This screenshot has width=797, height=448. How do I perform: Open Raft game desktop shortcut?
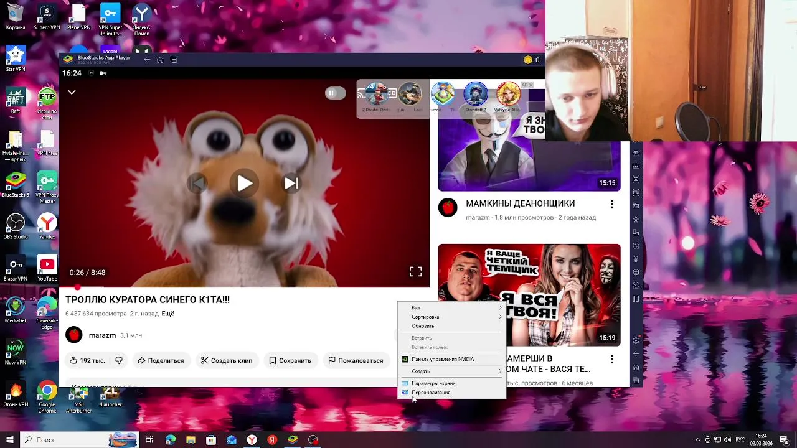[16, 101]
